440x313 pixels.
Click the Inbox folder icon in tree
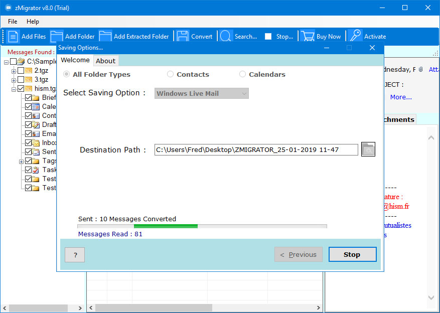click(x=36, y=143)
